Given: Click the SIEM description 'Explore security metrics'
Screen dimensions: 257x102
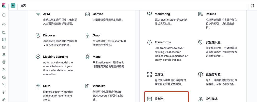Looking at the screenshot, I should click(x=58, y=96).
